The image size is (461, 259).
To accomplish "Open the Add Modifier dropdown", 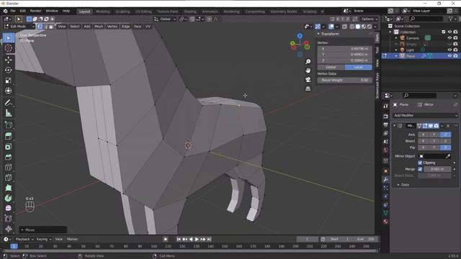I will 425,115.
